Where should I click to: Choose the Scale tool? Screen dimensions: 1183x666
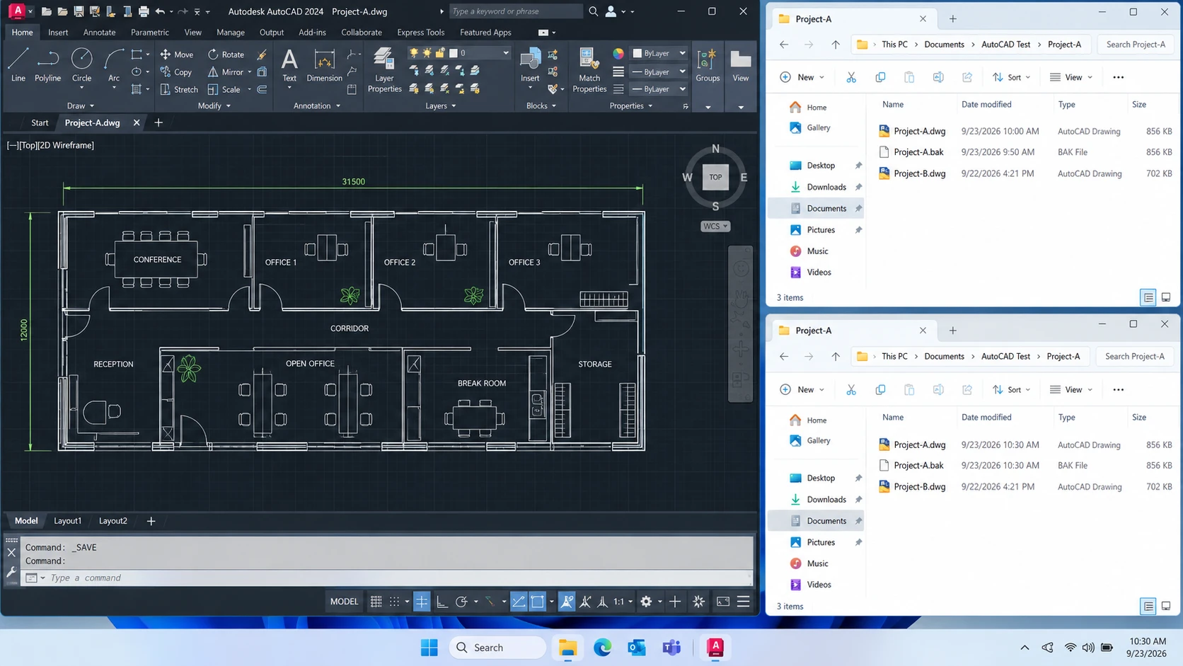click(224, 90)
